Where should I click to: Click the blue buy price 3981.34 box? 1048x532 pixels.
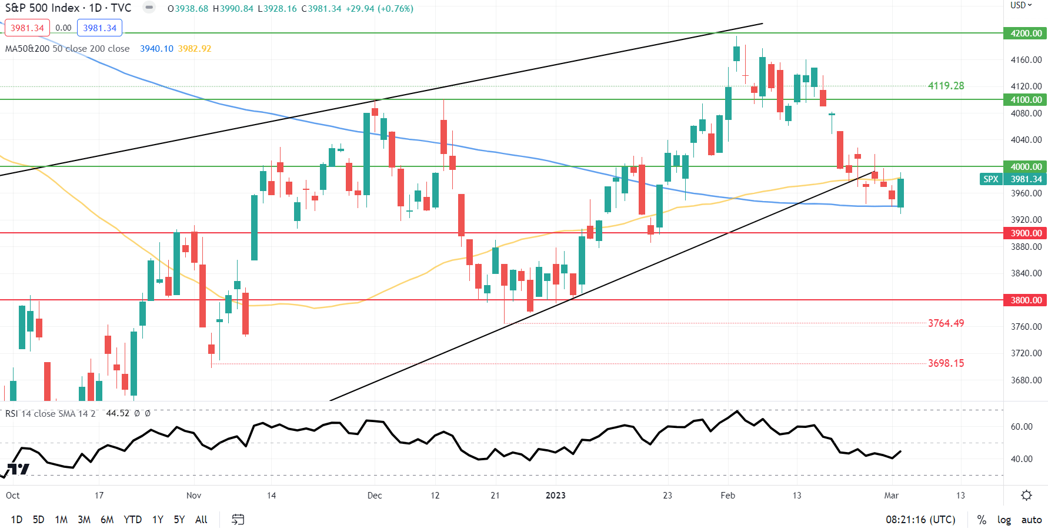pyautogui.click(x=100, y=28)
